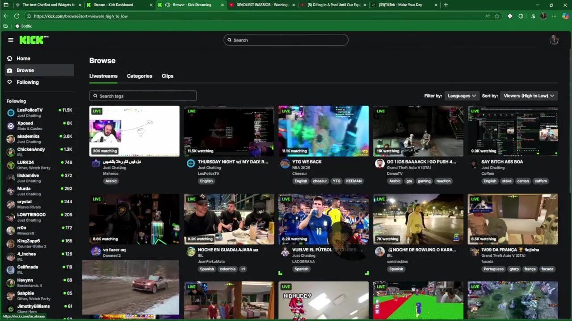Screen dimensions: 572x321
Task: Open Celifmade channel in sidebar
Action: pos(39,270)
